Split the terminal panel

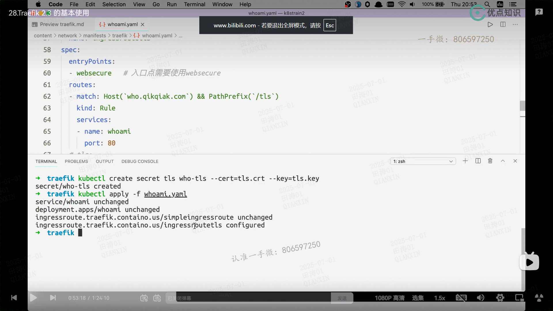click(478, 161)
